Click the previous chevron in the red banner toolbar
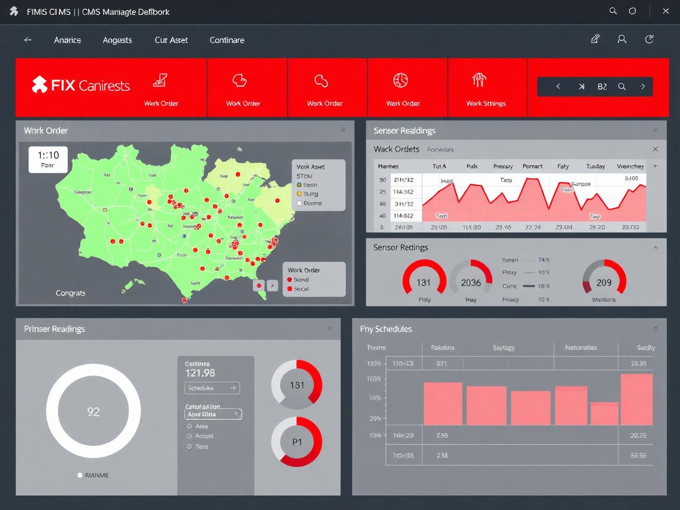Viewport: 680px width, 510px height. pos(558,86)
